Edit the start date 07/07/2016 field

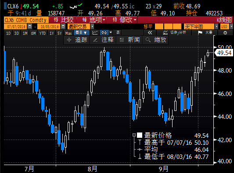(16, 27)
